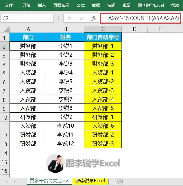Cancel formula entry with the X icon
This screenshot has height=186, width=183.
click(69, 18)
